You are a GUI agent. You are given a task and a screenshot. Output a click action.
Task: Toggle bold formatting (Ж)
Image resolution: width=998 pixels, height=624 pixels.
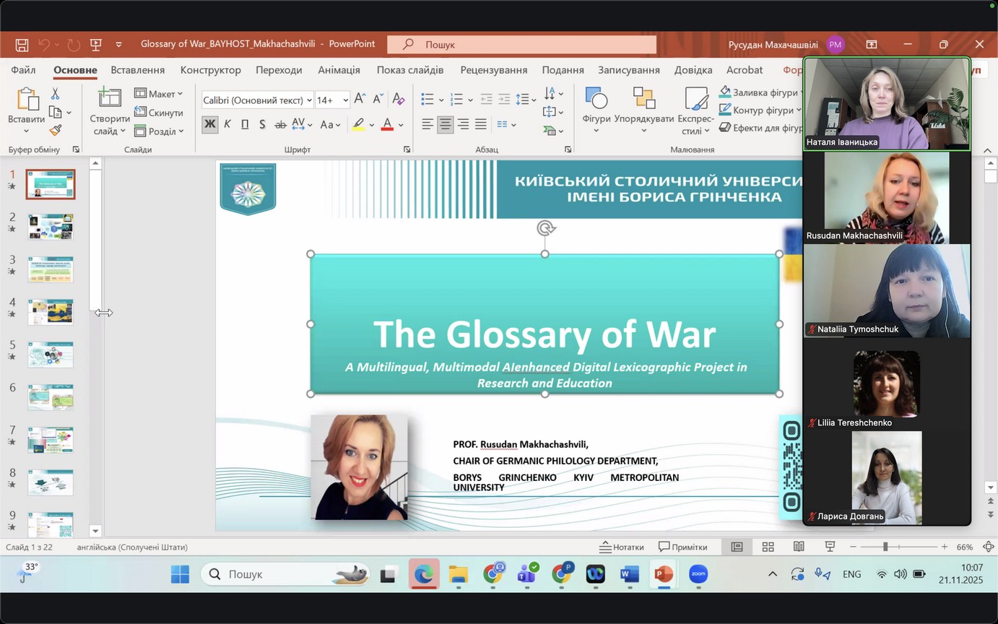pyautogui.click(x=209, y=124)
